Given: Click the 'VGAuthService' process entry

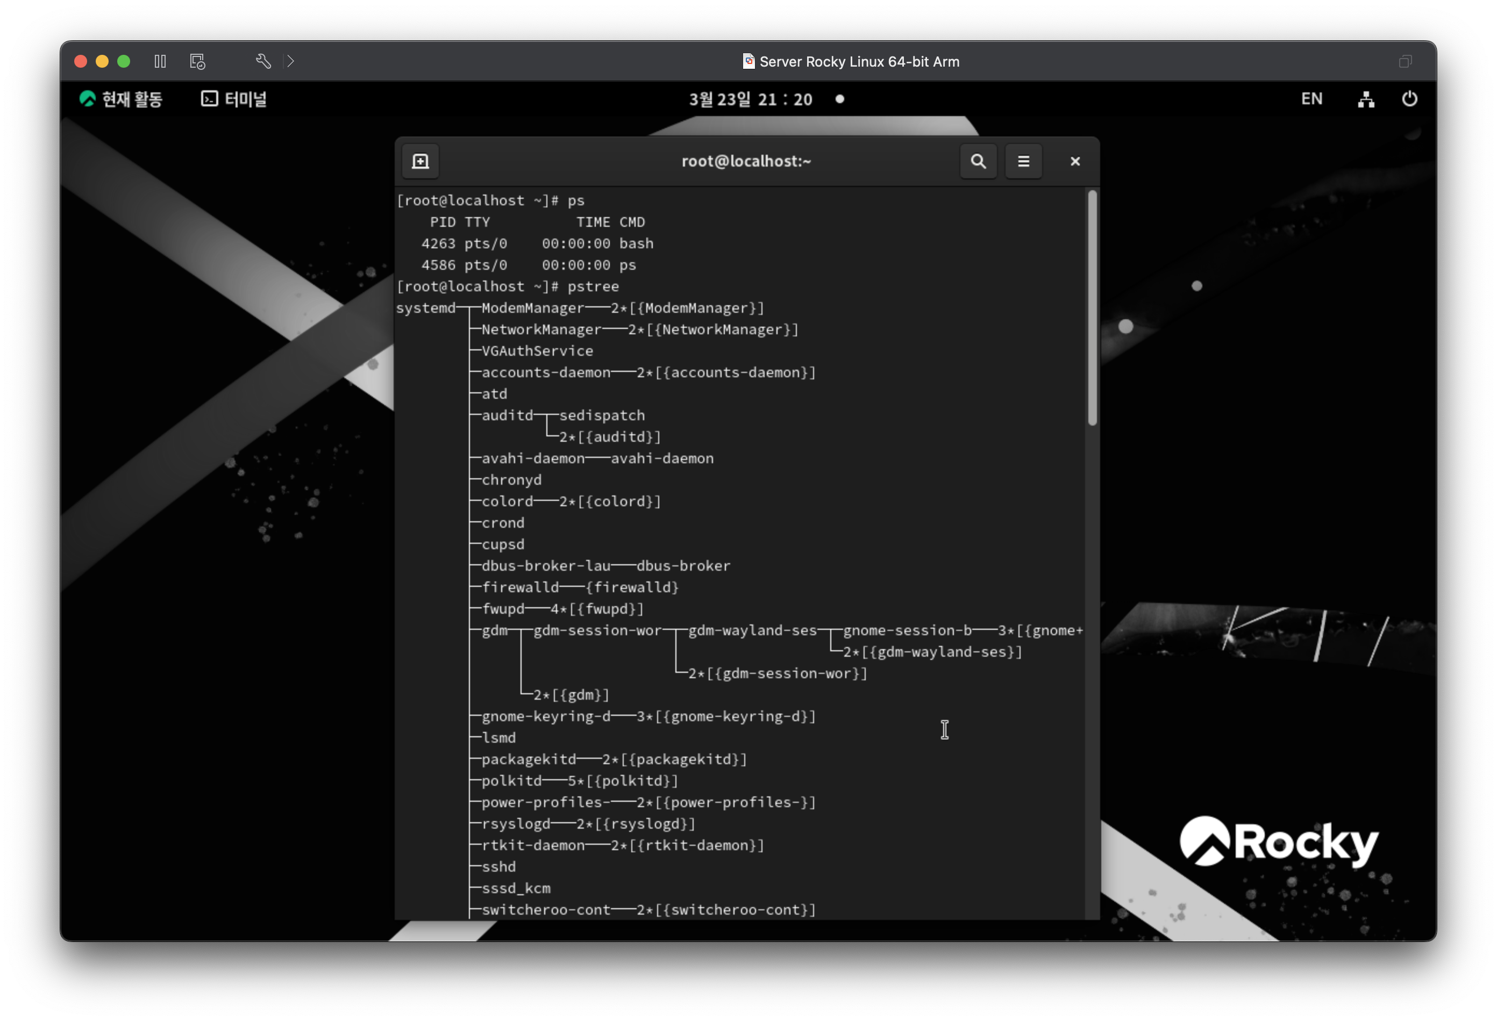Looking at the screenshot, I should pyautogui.click(x=537, y=351).
